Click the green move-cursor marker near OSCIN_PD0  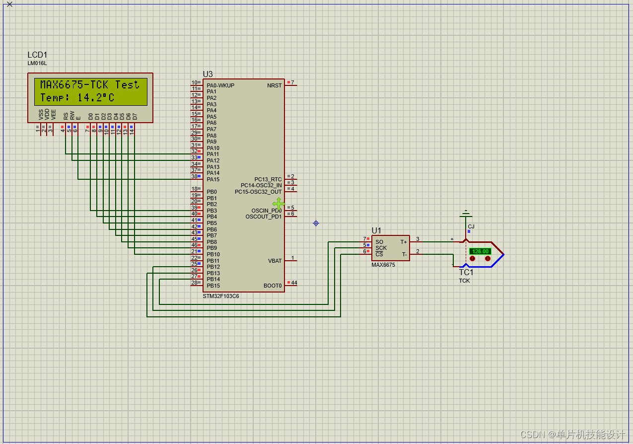point(279,204)
